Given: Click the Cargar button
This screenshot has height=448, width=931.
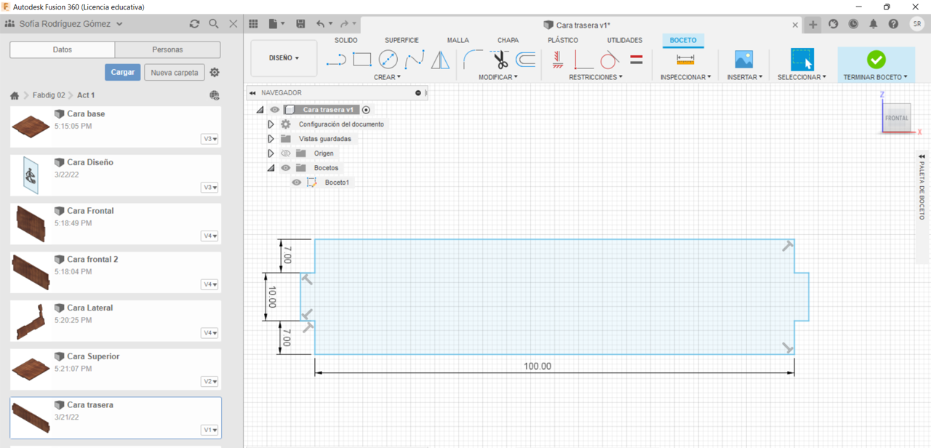Looking at the screenshot, I should (x=123, y=73).
